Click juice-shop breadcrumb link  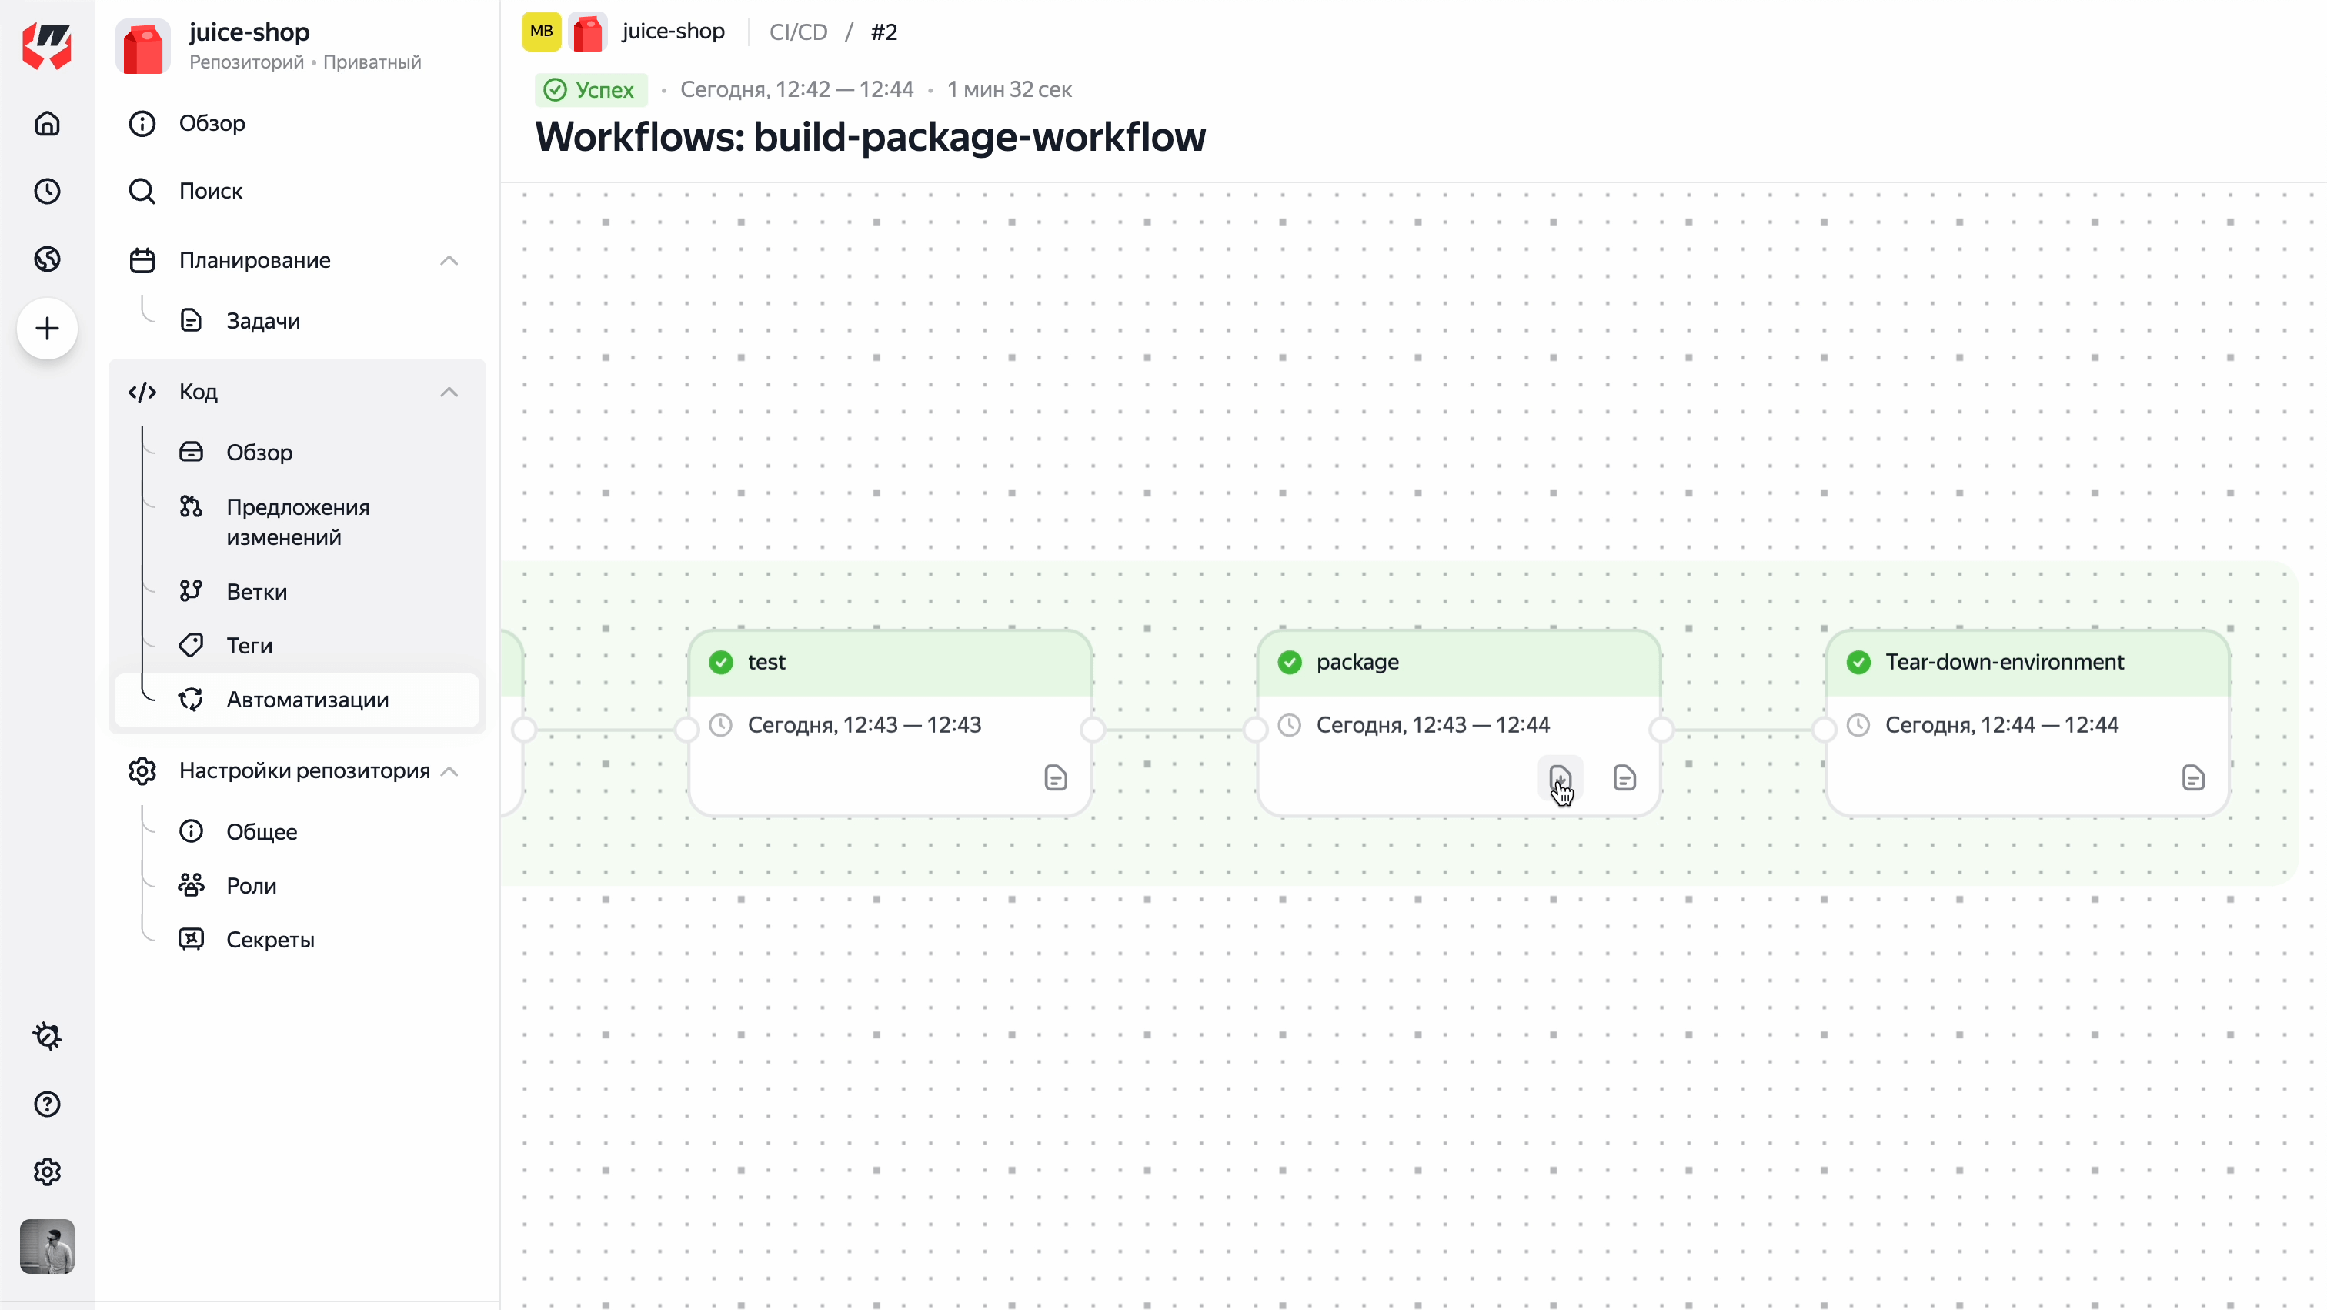pos(673,32)
